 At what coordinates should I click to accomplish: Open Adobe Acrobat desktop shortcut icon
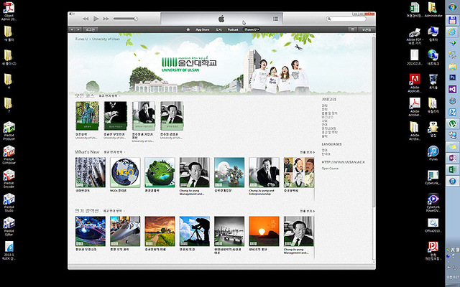(x=415, y=107)
